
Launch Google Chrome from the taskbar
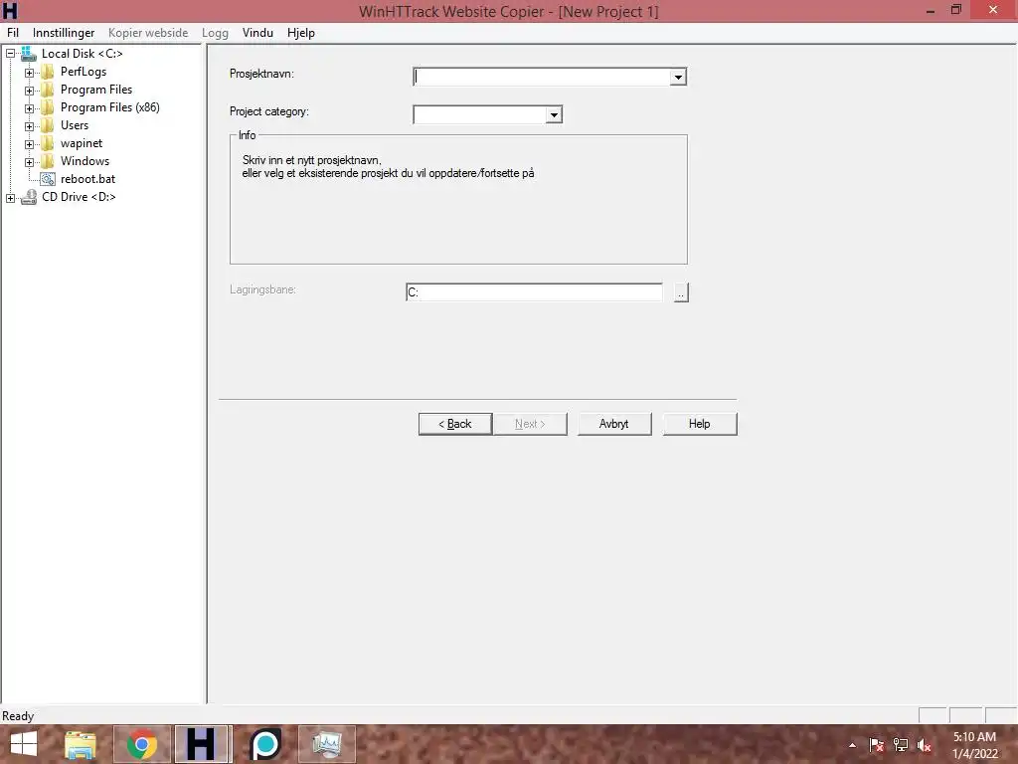click(x=141, y=744)
